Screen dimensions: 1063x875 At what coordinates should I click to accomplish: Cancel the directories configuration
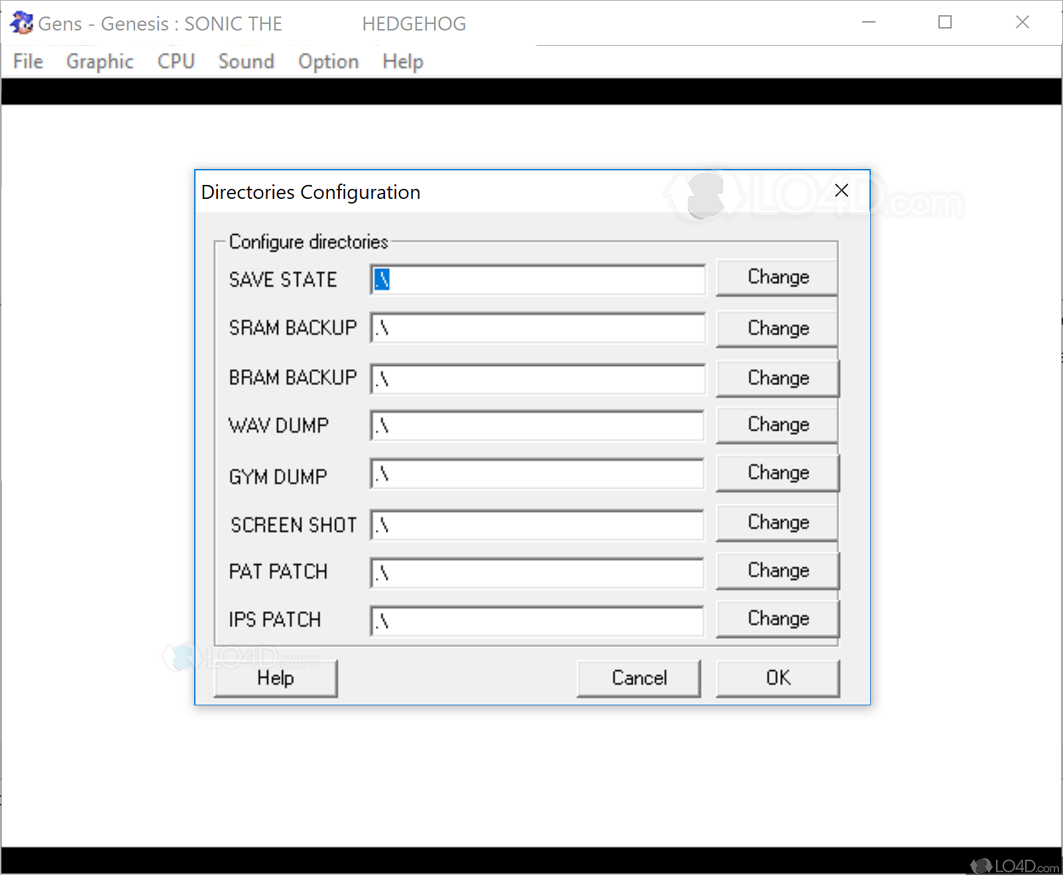point(638,678)
